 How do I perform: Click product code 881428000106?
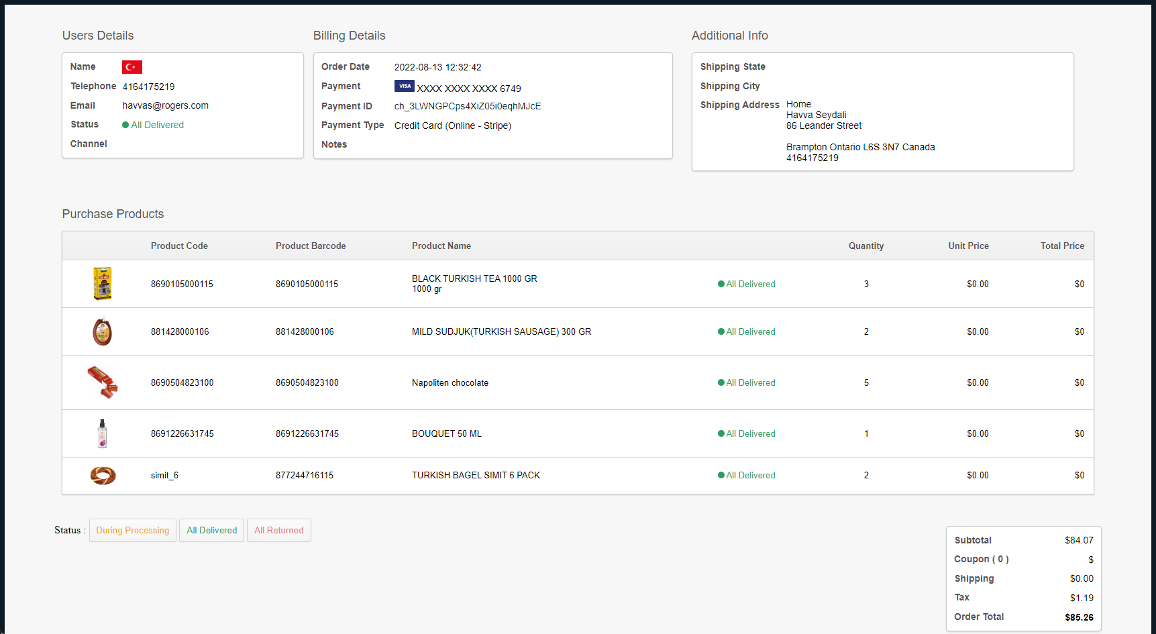coord(180,331)
